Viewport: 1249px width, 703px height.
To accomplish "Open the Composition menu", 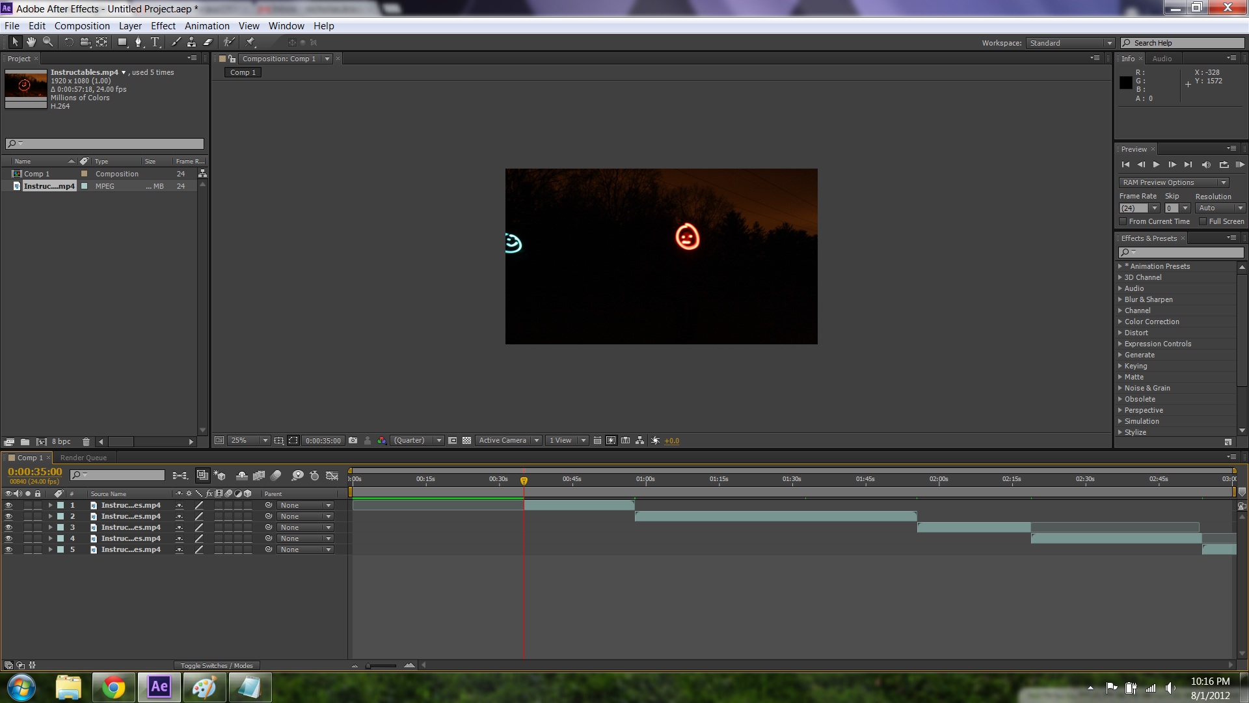I will click(82, 26).
